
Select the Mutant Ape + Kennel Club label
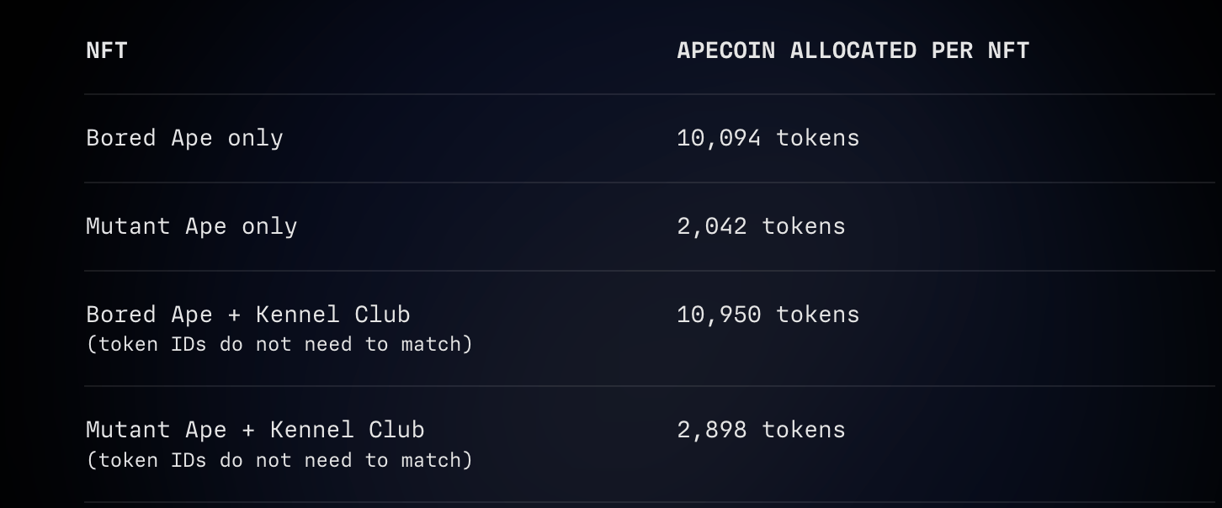255,430
